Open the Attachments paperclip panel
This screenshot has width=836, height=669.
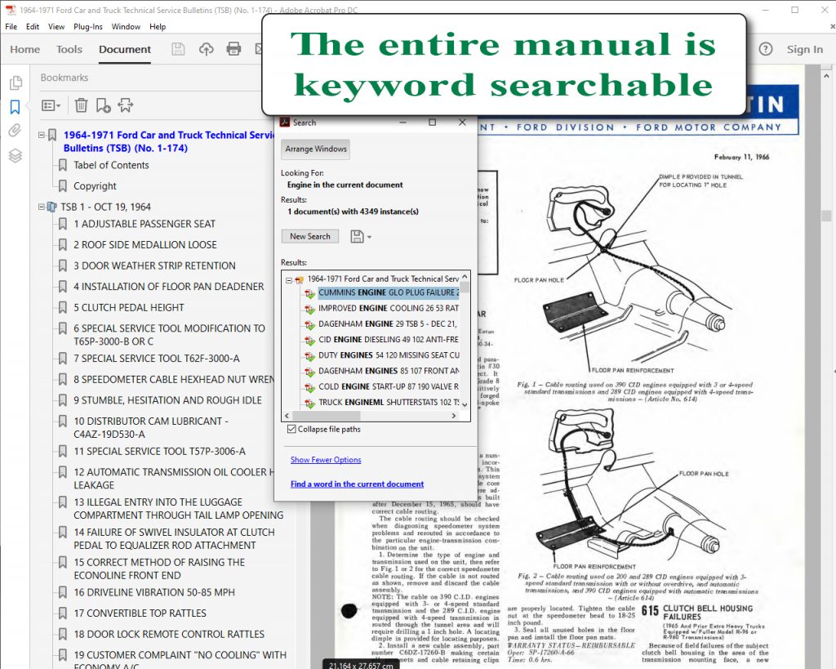tap(15, 130)
